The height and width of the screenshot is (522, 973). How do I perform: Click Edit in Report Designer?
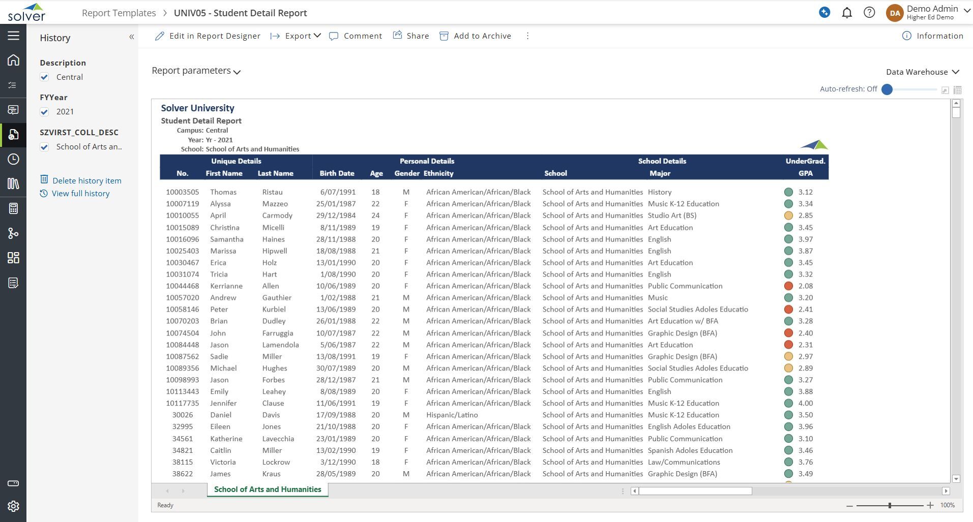click(208, 36)
